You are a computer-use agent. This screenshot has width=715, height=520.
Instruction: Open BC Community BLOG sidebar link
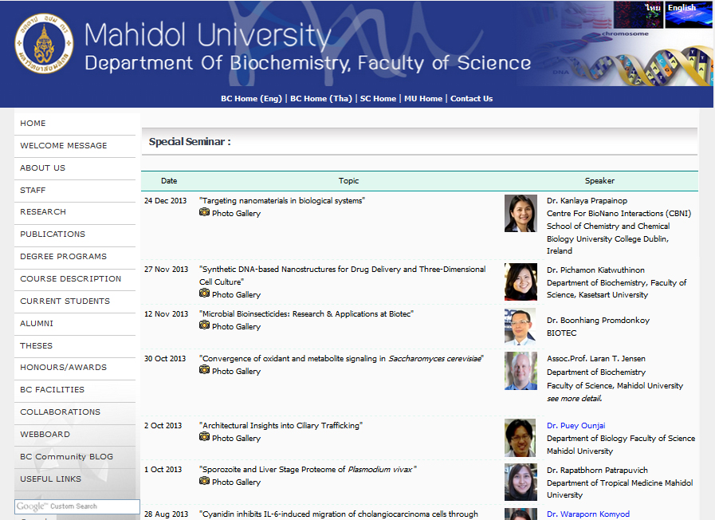point(66,457)
